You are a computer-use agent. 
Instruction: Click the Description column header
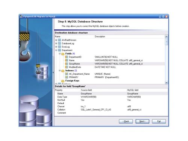point(129,36)
